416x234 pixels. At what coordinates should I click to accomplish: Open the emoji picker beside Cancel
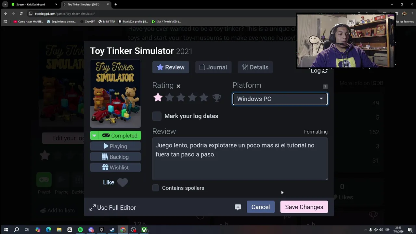pos(238,207)
